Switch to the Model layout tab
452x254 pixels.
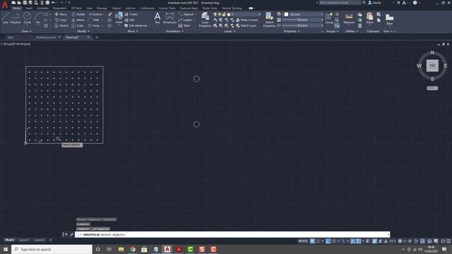click(x=9, y=240)
